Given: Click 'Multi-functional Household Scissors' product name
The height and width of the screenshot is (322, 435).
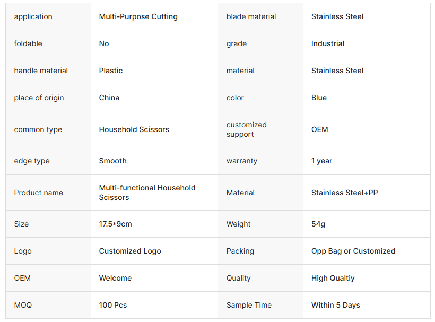Looking at the screenshot, I should pyautogui.click(x=147, y=193).
